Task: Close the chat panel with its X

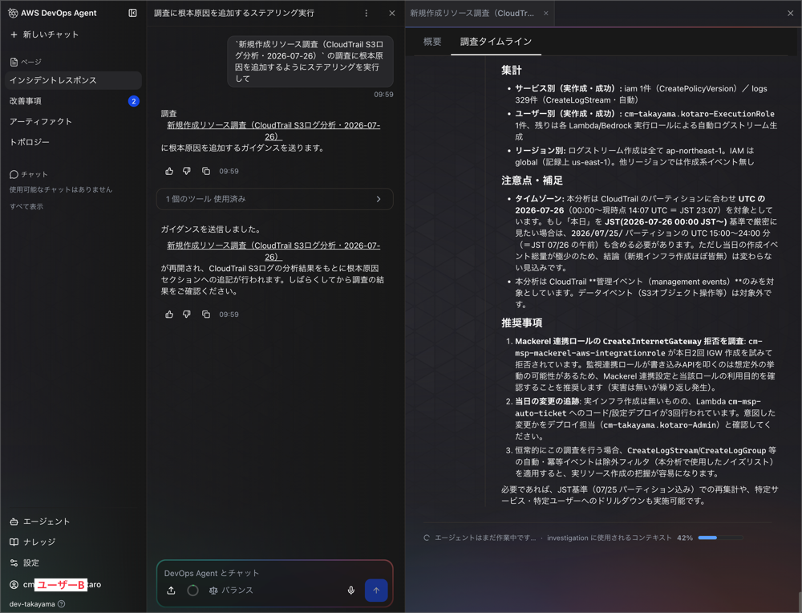Action: click(392, 14)
